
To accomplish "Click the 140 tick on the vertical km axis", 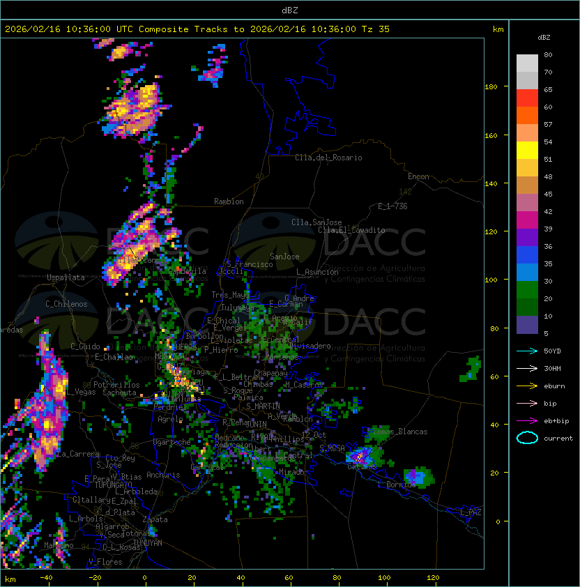I will click(491, 183).
